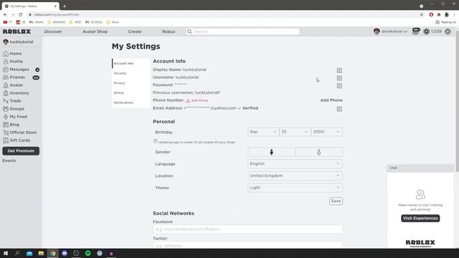The height and width of the screenshot is (258, 459).
Task: Switch to the Billing settings tab
Action: click(x=131, y=92)
